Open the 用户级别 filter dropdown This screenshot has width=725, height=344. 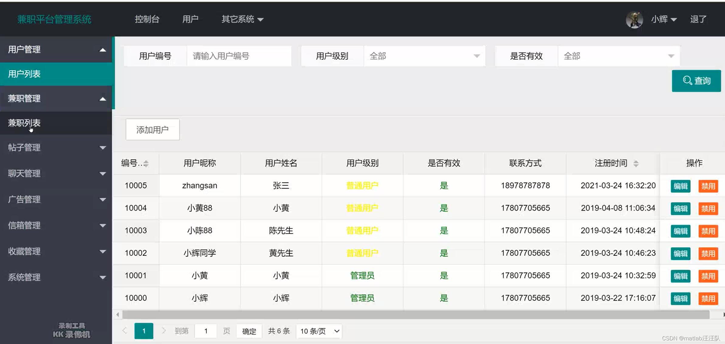pos(424,56)
